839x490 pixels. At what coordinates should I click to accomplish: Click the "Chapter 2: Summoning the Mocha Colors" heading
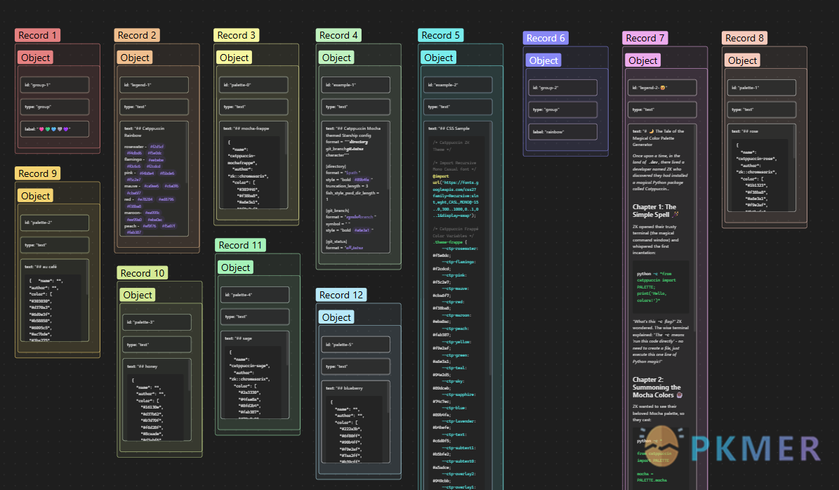click(x=657, y=388)
